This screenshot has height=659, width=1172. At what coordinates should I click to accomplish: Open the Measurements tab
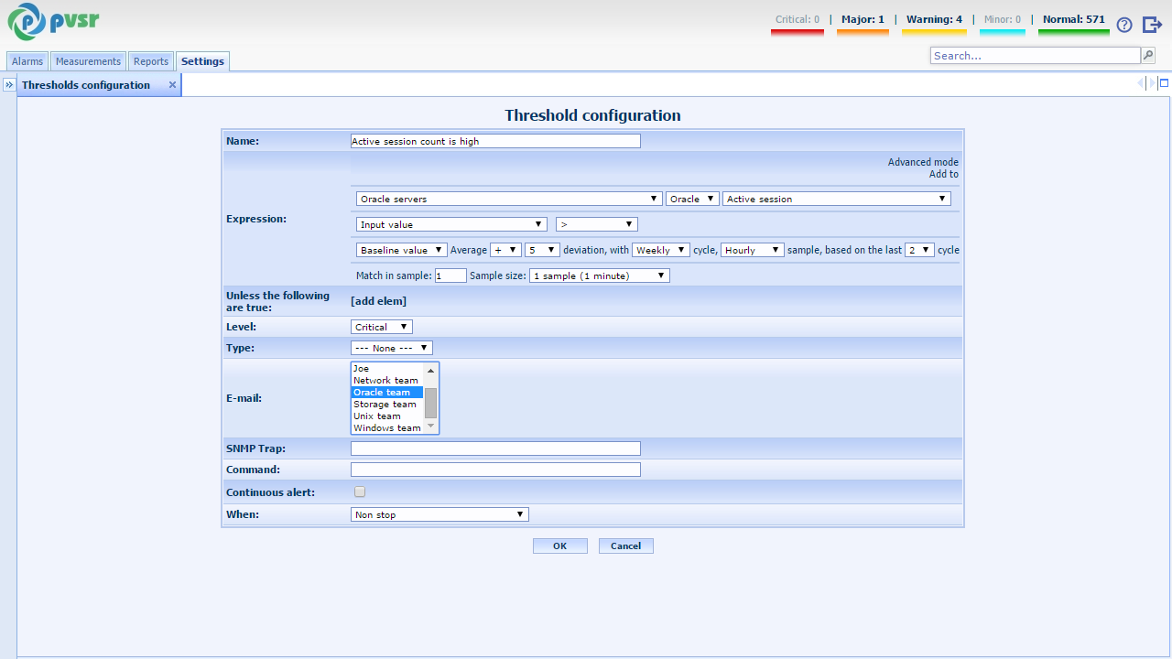pos(88,61)
